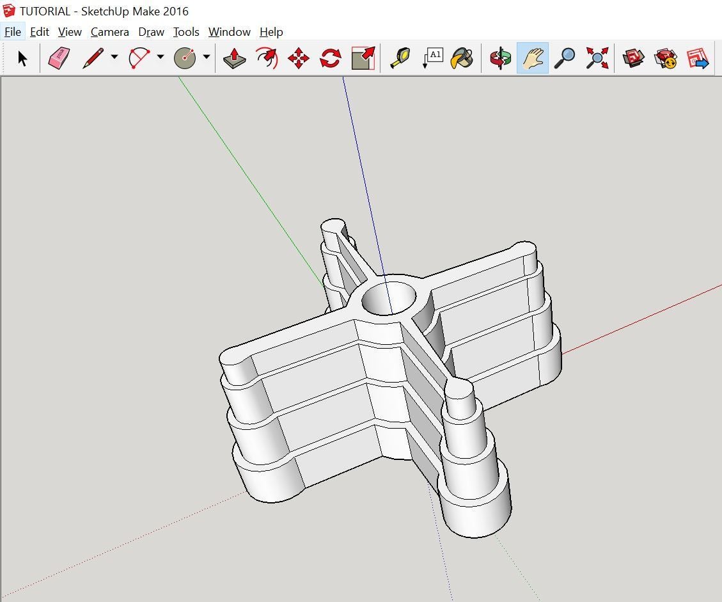Viewport: 722px width, 602px height.
Task: Pick the Tape Measure tool
Action: click(399, 58)
